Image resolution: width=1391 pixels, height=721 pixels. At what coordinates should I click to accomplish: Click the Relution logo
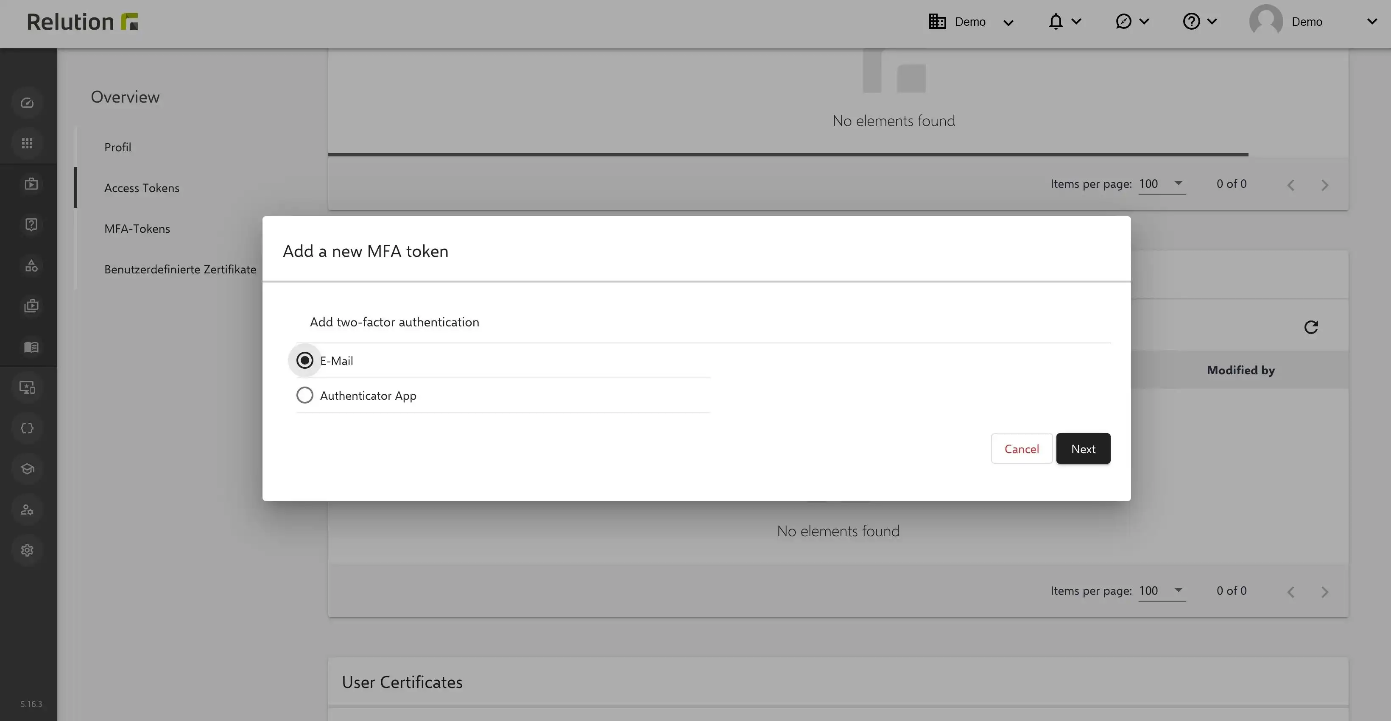point(82,22)
